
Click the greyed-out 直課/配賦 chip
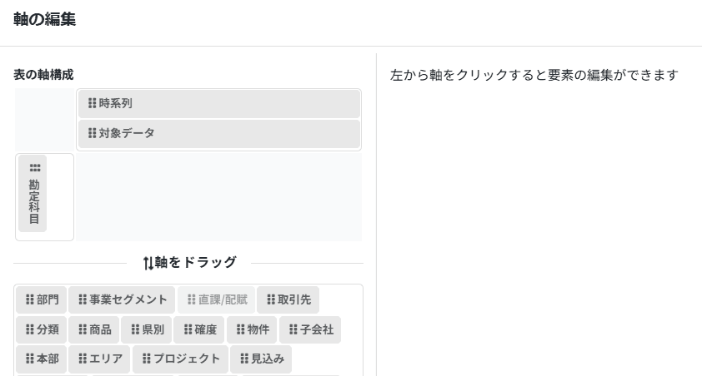pos(217,299)
